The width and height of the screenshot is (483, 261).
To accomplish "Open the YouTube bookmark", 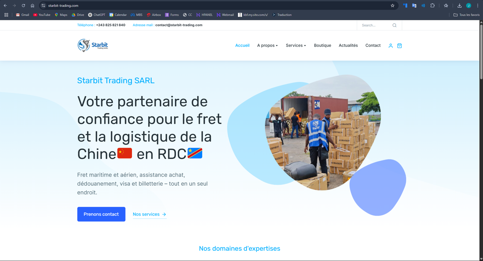I will pyautogui.click(x=42, y=15).
